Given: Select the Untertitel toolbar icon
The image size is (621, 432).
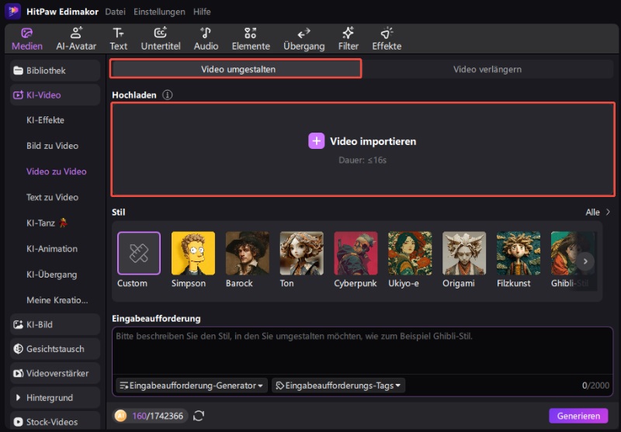Looking at the screenshot, I should [x=161, y=38].
